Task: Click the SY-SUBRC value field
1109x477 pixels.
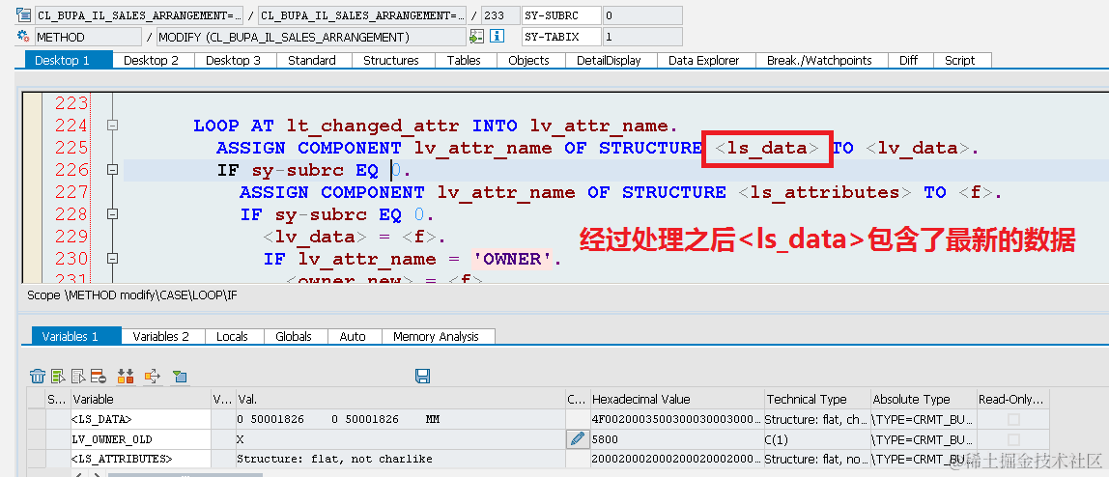Action: point(642,14)
